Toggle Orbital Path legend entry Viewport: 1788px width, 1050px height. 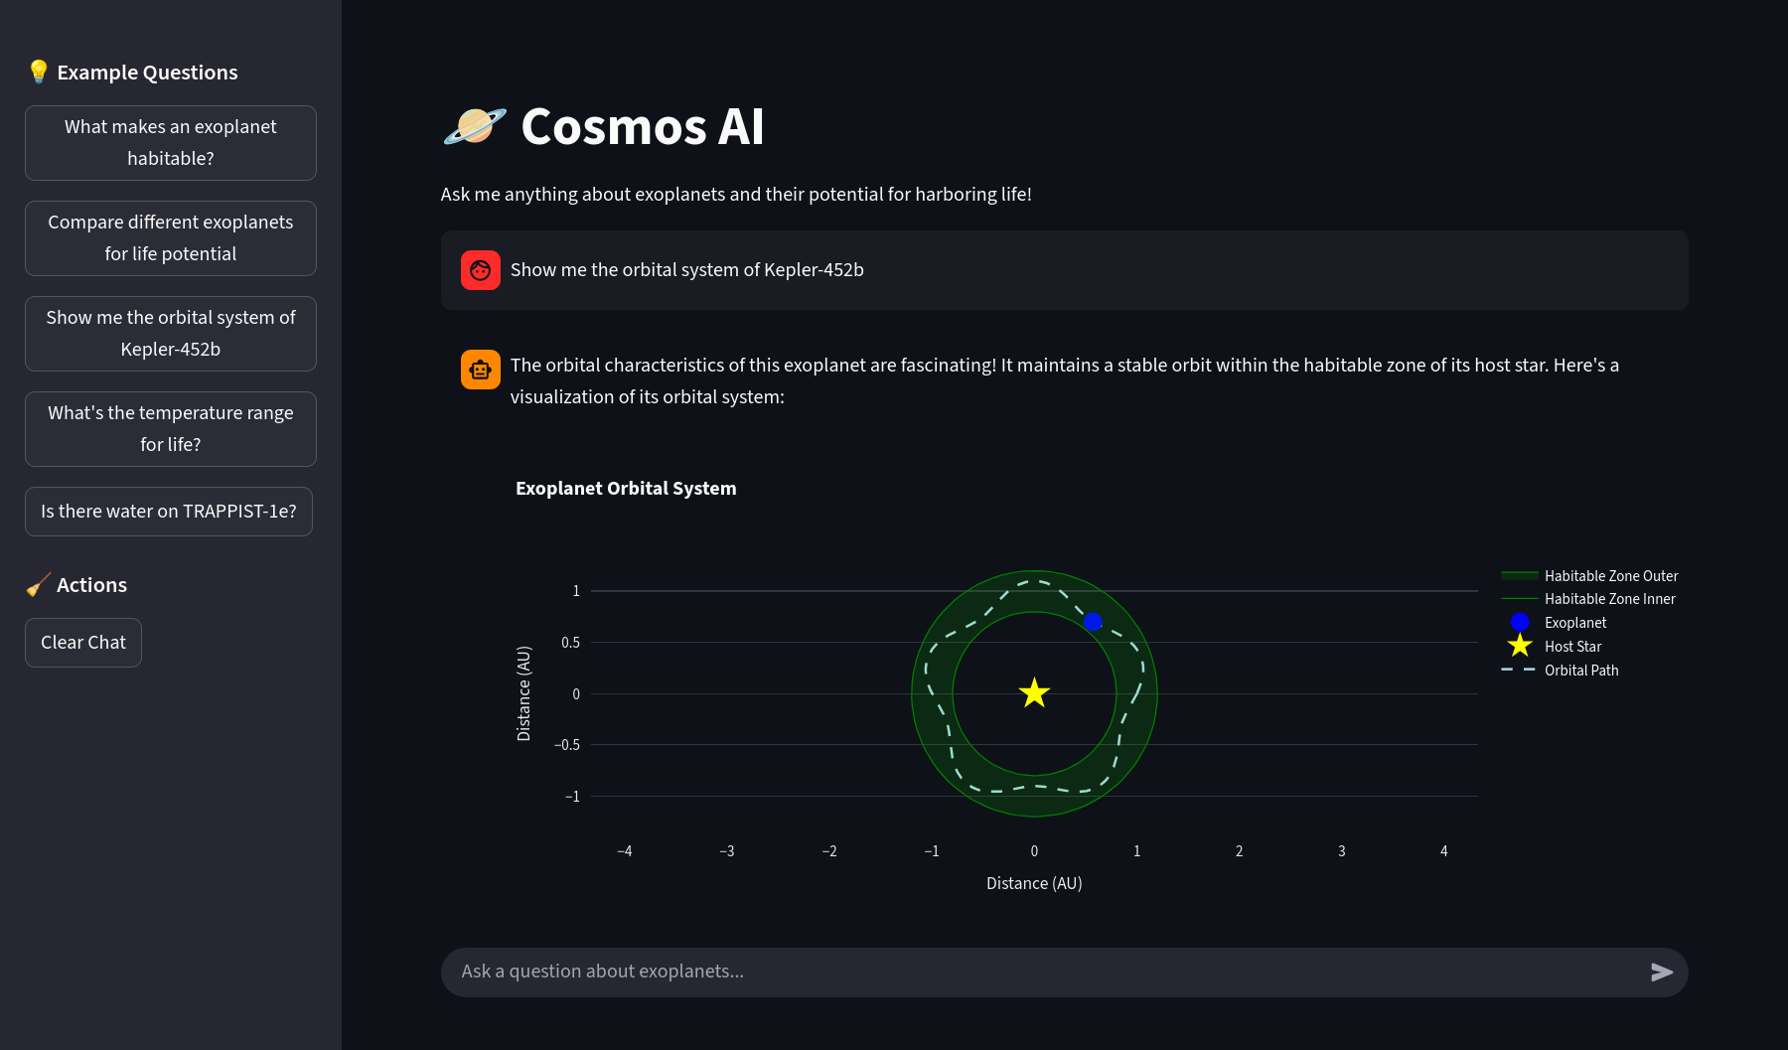point(1580,671)
